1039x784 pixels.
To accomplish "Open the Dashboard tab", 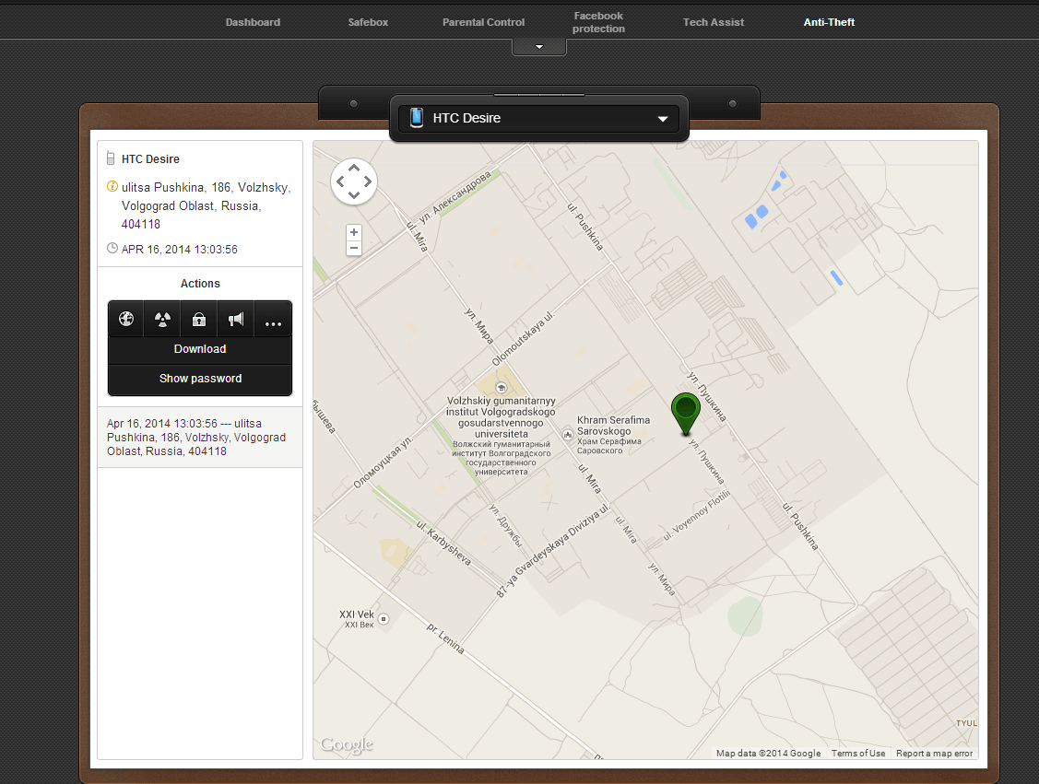I will [x=253, y=22].
